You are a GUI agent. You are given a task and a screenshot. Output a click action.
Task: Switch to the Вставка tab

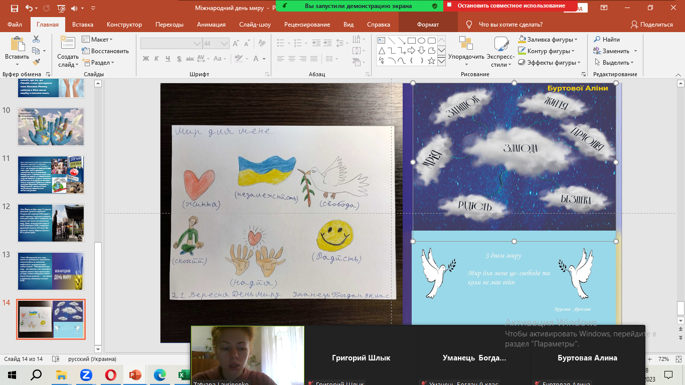[x=83, y=25]
